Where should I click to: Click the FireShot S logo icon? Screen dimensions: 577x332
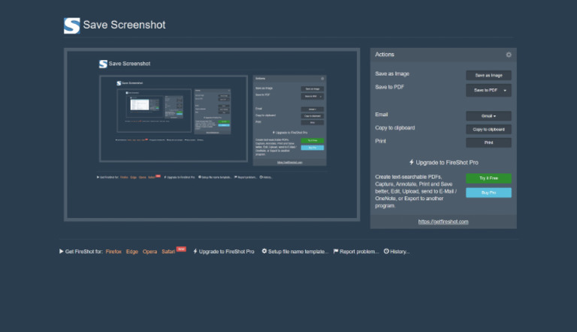tap(72, 25)
